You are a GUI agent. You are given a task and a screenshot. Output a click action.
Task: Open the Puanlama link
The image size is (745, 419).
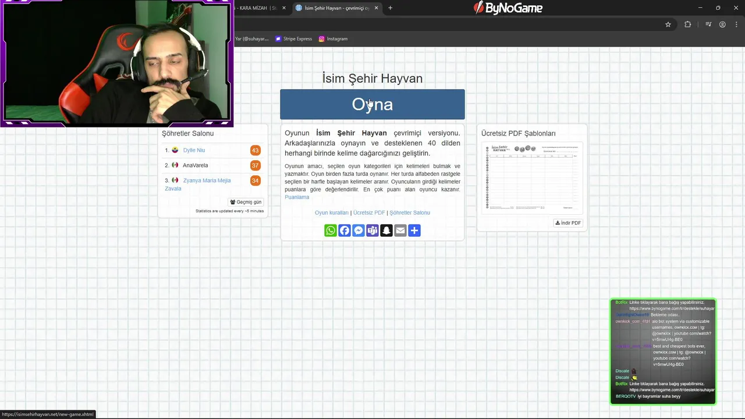coord(297,197)
